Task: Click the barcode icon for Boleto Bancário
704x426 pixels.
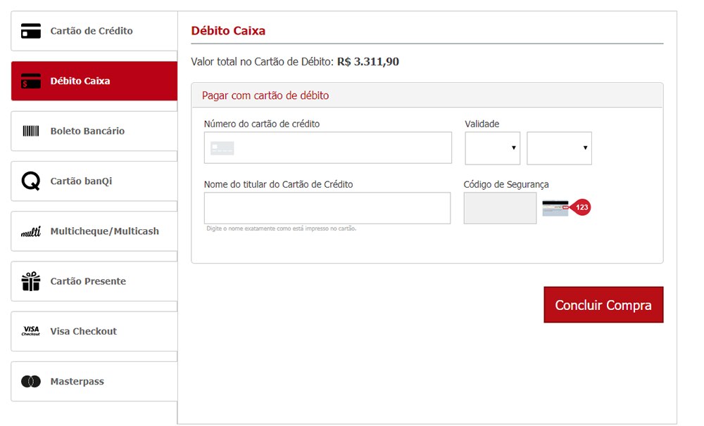Action: click(x=31, y=131)
